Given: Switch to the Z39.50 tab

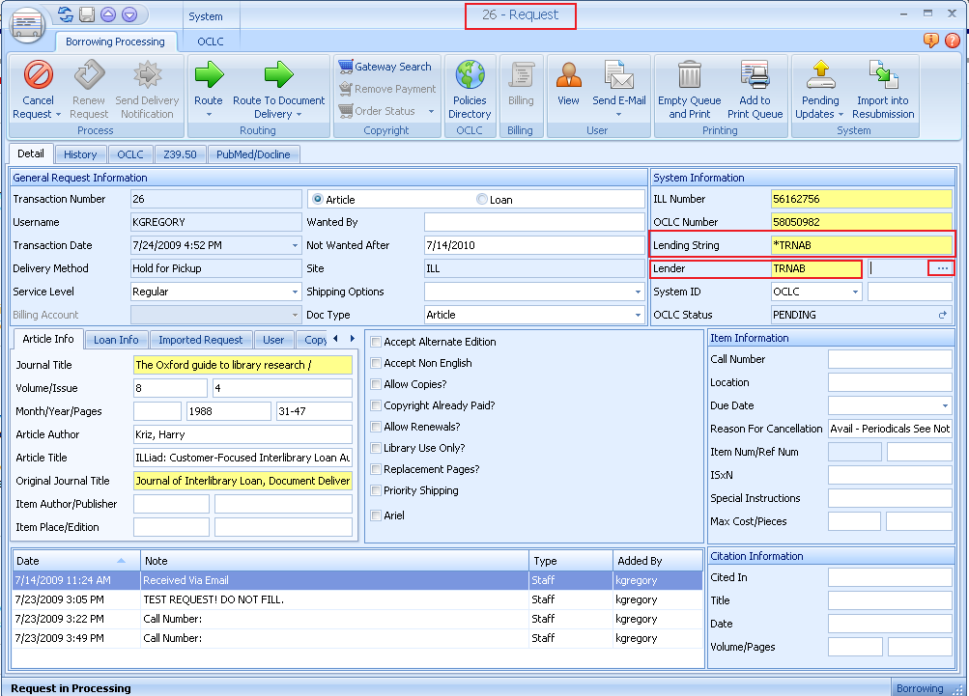Looking at the screenshot, I should (182, 153).
